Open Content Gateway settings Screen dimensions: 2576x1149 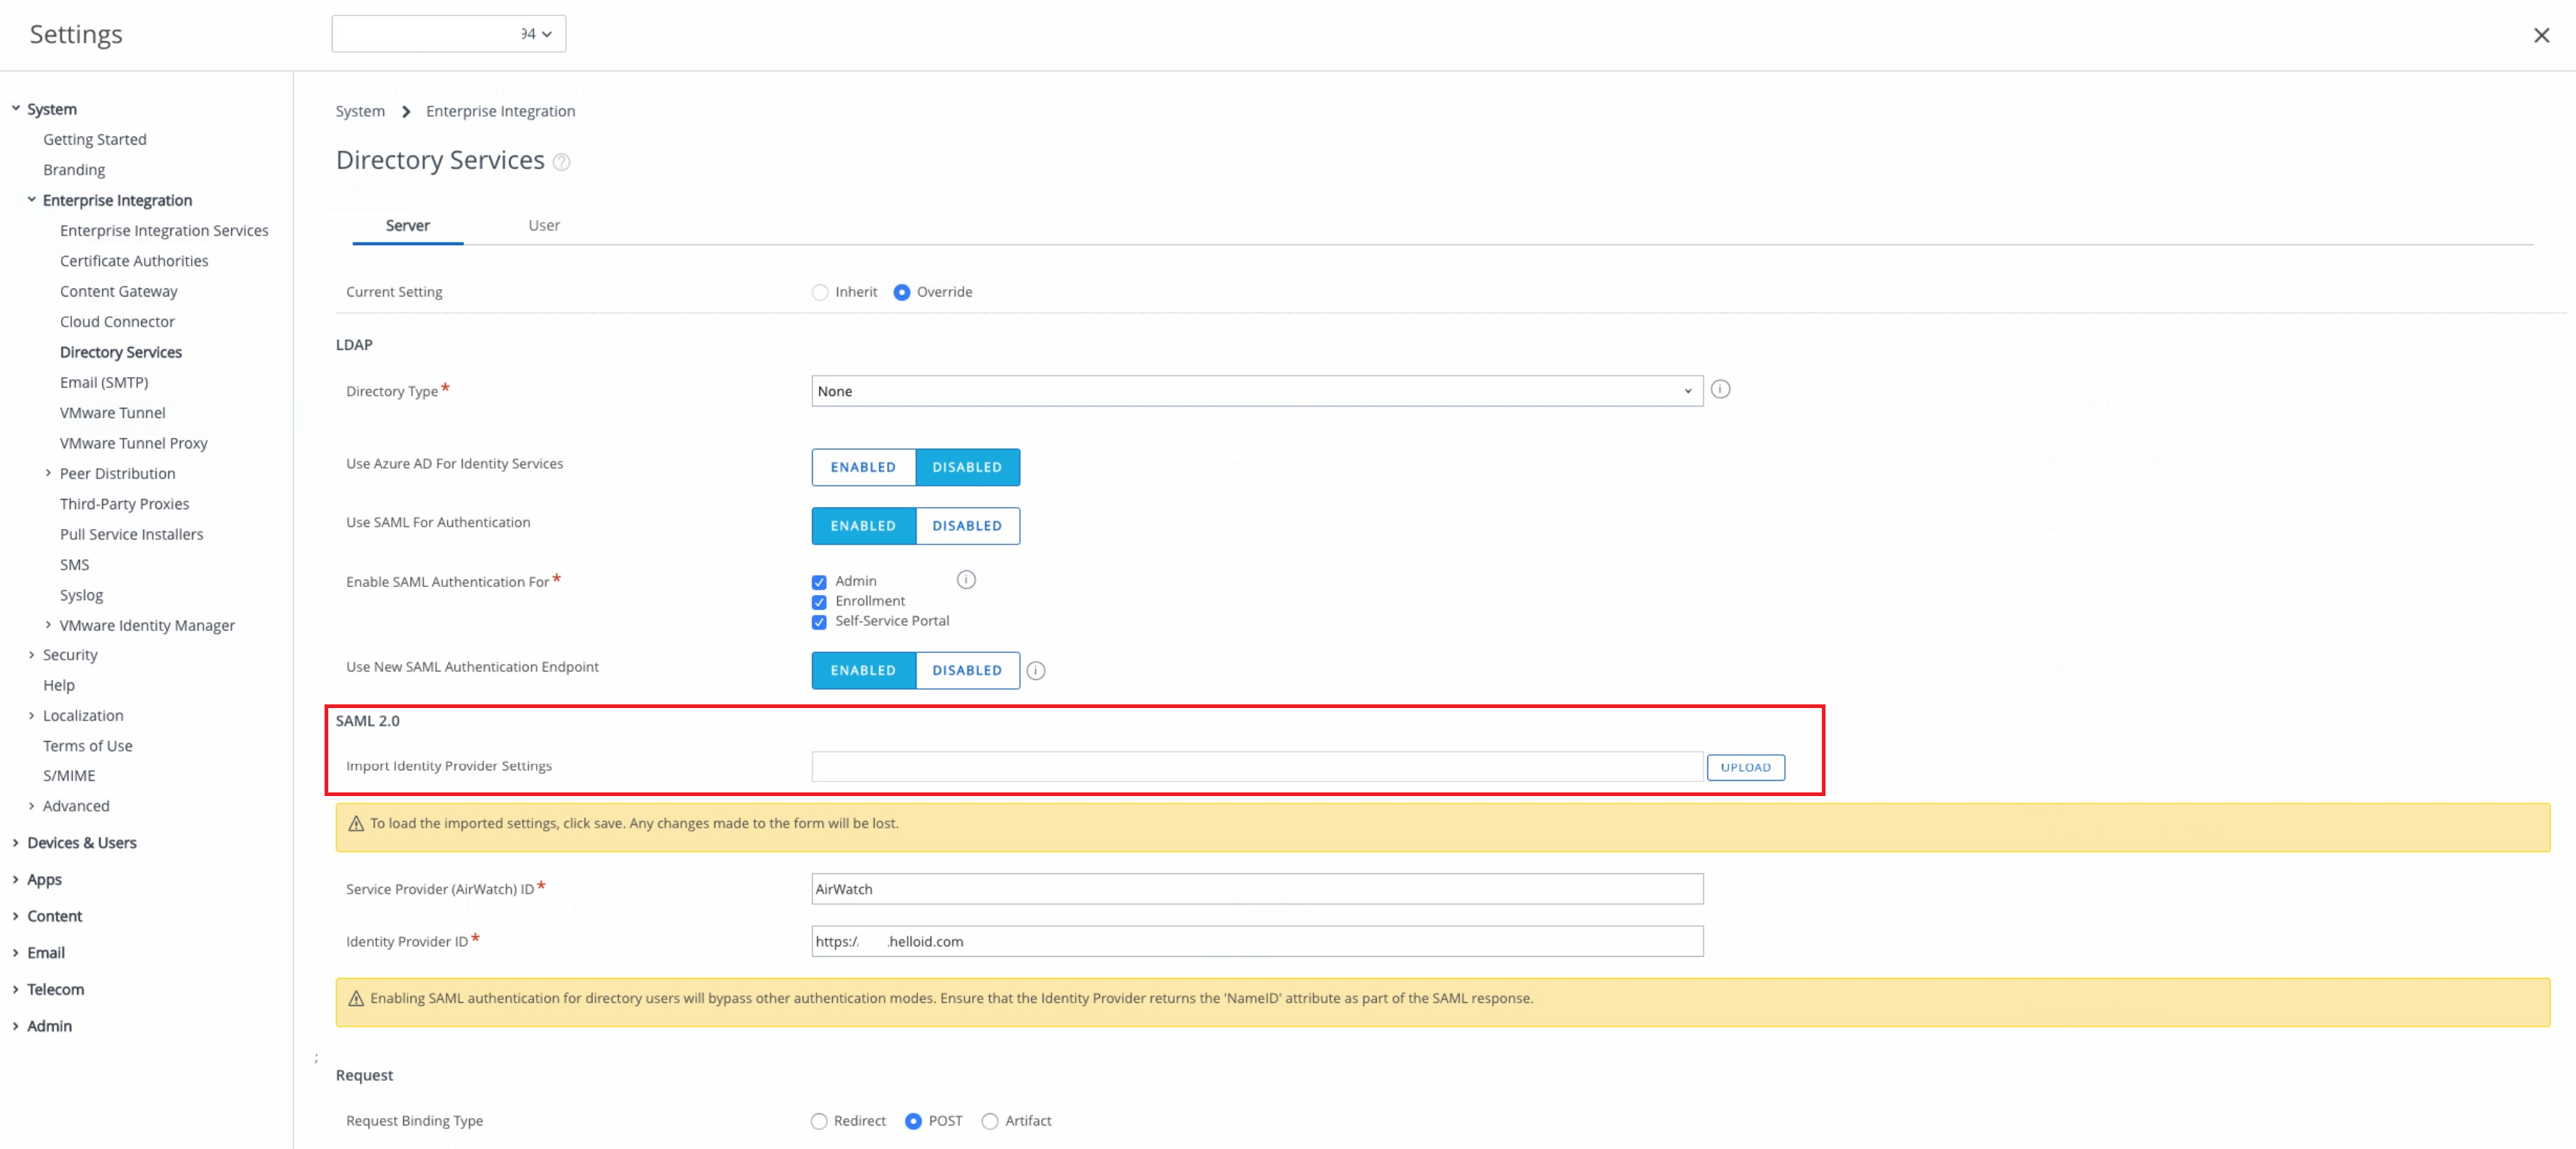point(119,292)
